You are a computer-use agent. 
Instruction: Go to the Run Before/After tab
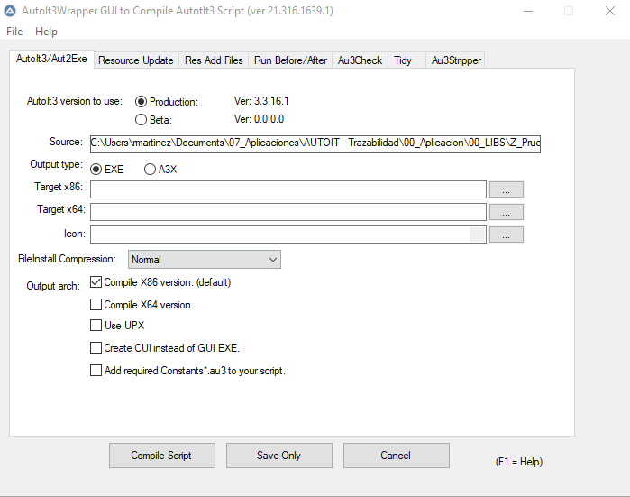pos(290,60)
